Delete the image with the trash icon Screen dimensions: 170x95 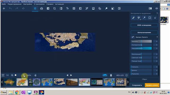click(x=111, y=75)
